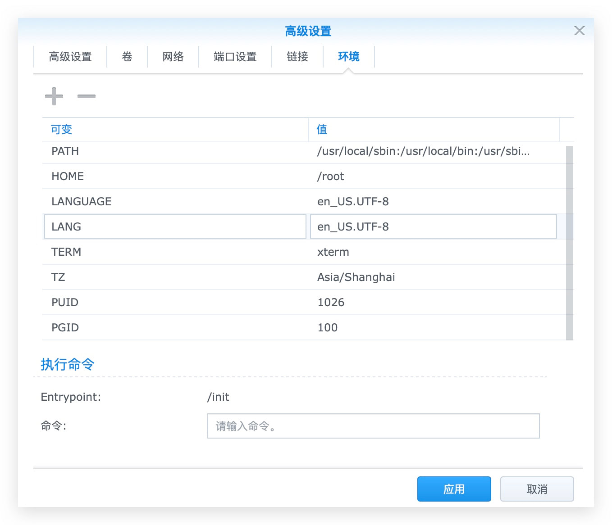Viewport: 612px width, 525px height.
Task: Select the 环境 tab
Action: 349,57
